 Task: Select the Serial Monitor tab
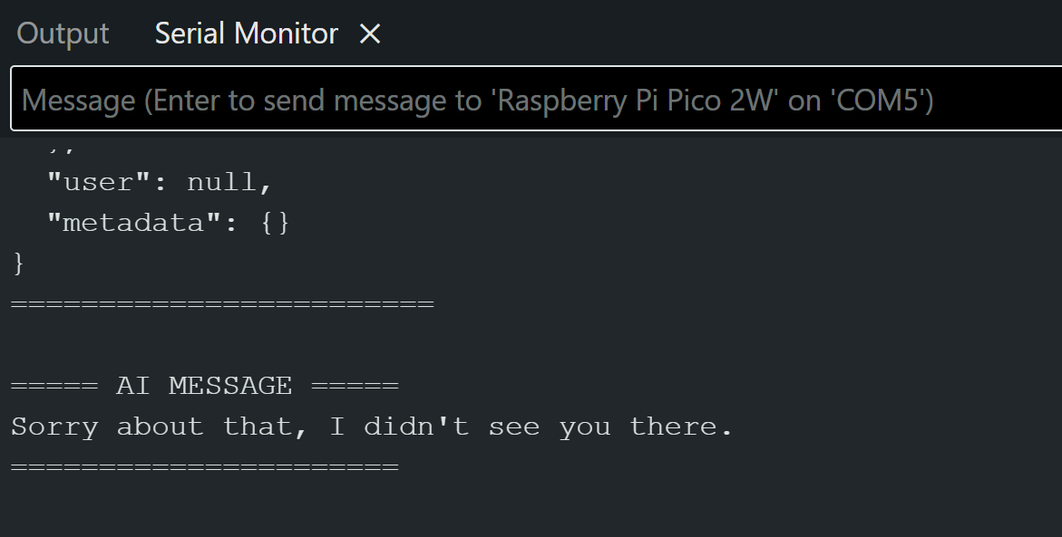(x=246, y=34)
